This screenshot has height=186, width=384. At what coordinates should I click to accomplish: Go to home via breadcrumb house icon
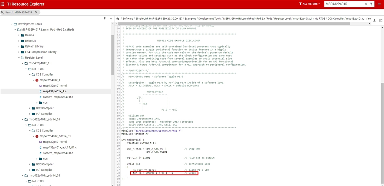pos(118,19)
